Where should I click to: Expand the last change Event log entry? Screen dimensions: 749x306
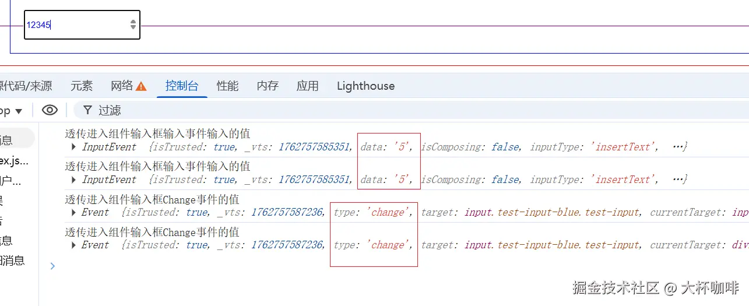(x=73, y=245)
